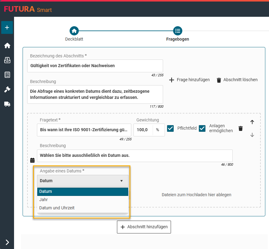
Task: Click Frage hinzufügen button
Action: pyautogui.click(x=189, y=80)
